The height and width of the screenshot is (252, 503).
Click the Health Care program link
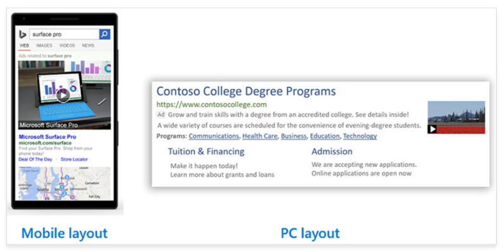point(260,136)
